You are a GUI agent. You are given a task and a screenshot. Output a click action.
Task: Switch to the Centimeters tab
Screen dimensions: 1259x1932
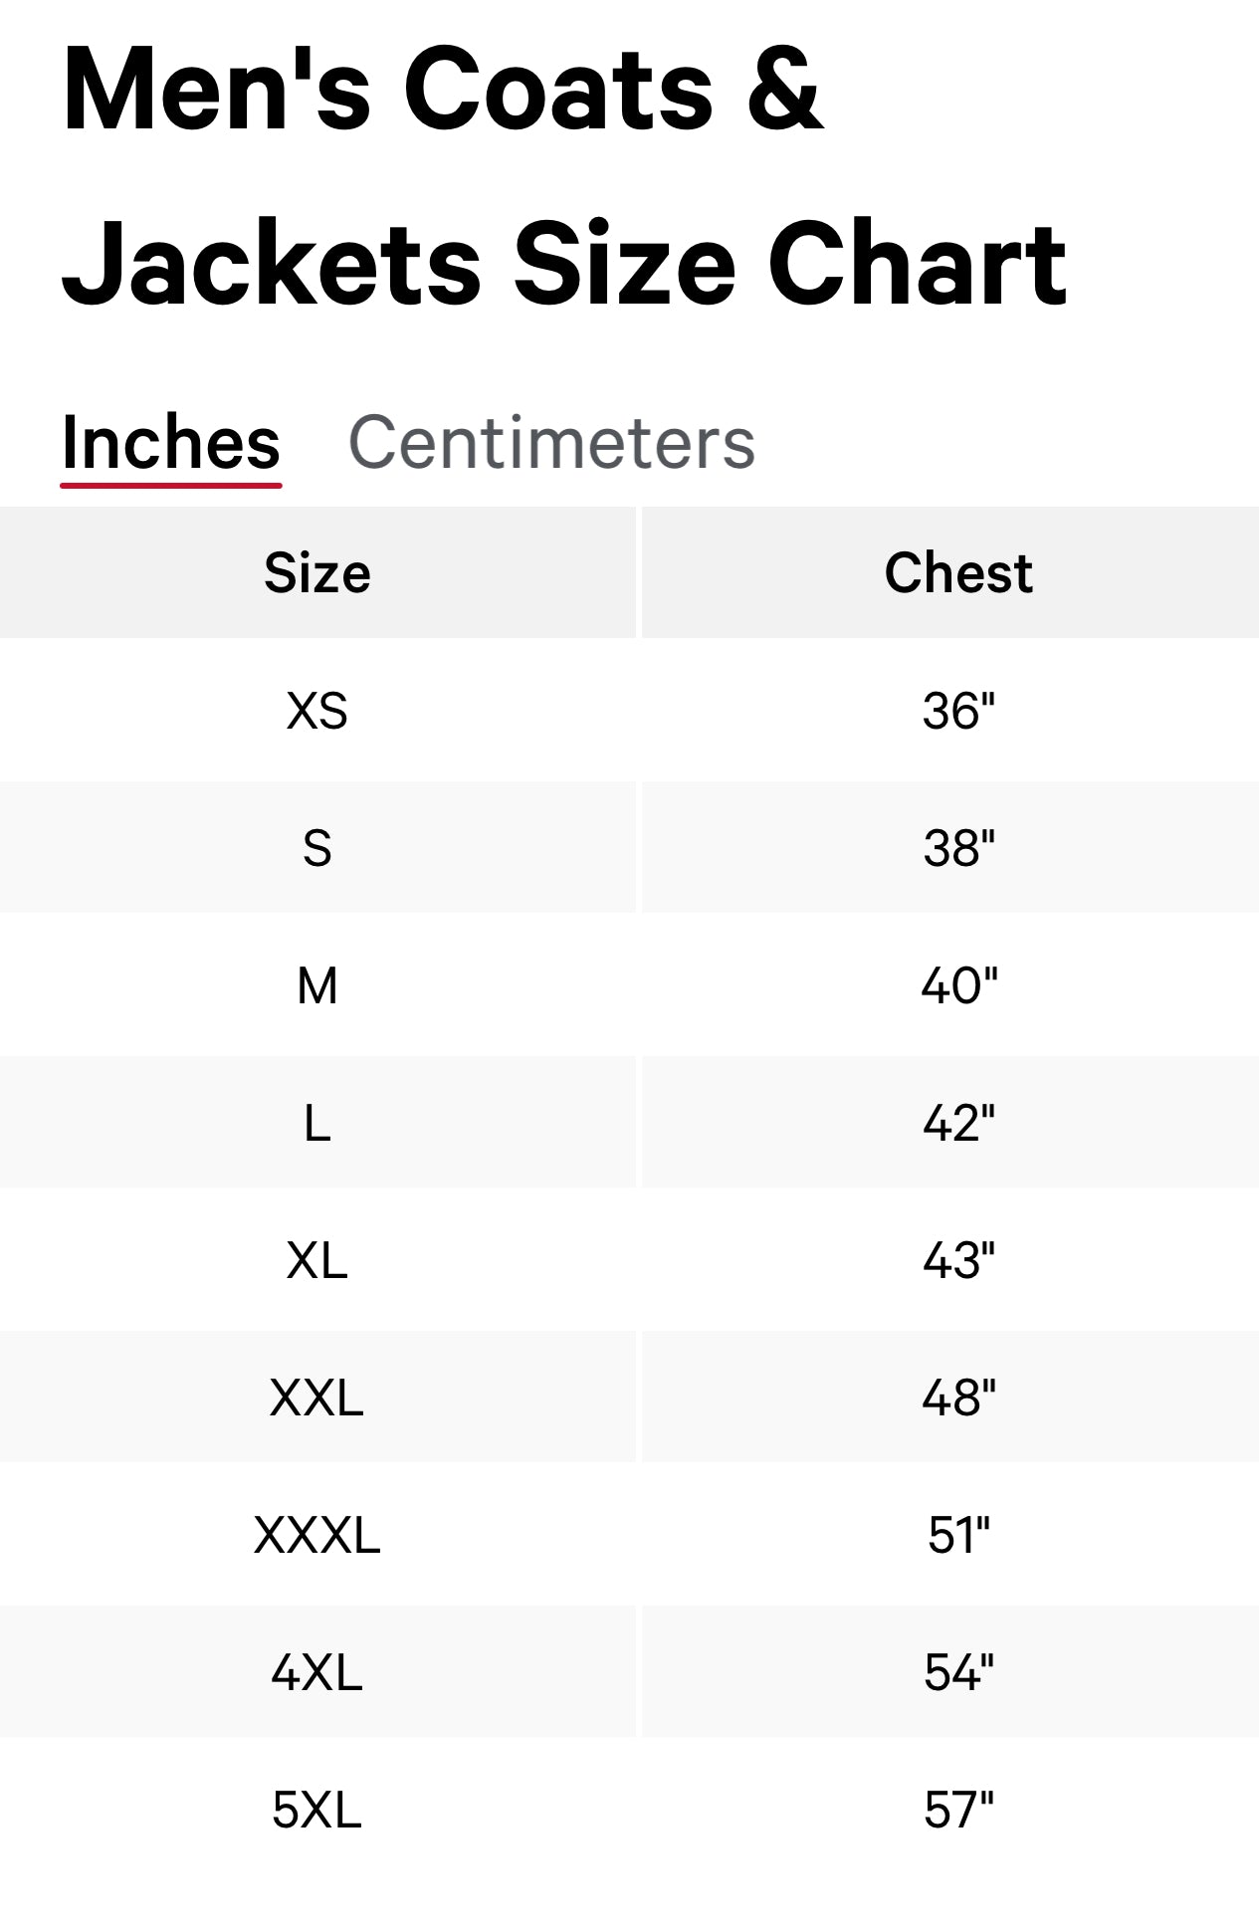coord(551,443)
